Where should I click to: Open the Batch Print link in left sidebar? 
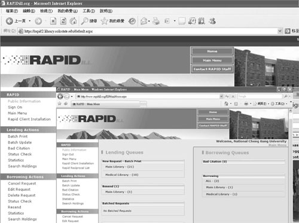pyautogui.click(x=18, y=136)
